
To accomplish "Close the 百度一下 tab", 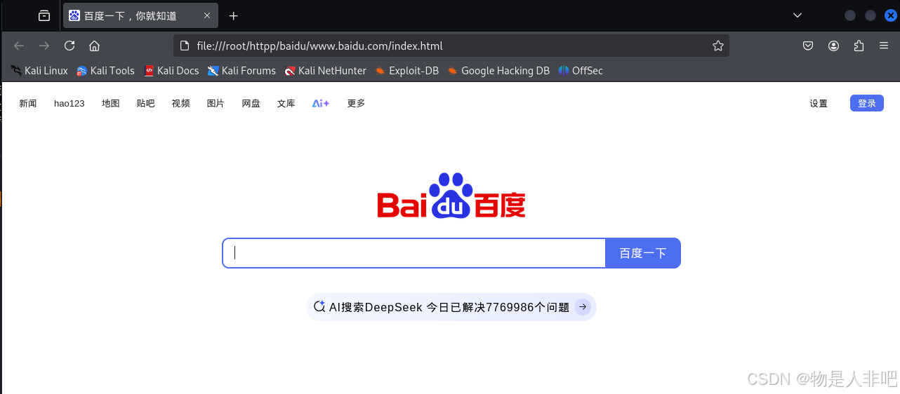I will tap(207, 15).
